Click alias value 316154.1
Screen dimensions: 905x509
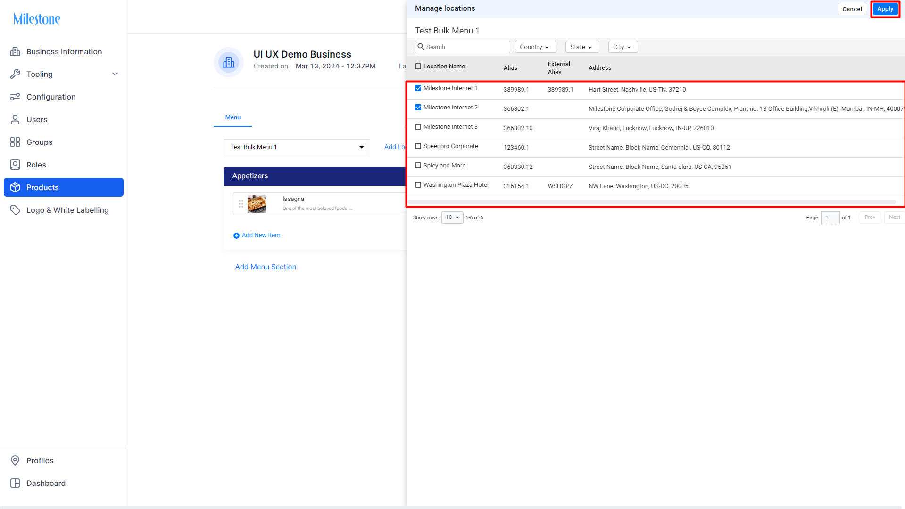click(x=516, y=186)
